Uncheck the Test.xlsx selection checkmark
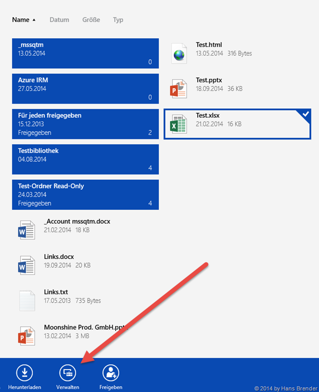The image size is (319, 392). tap(305, 115)
